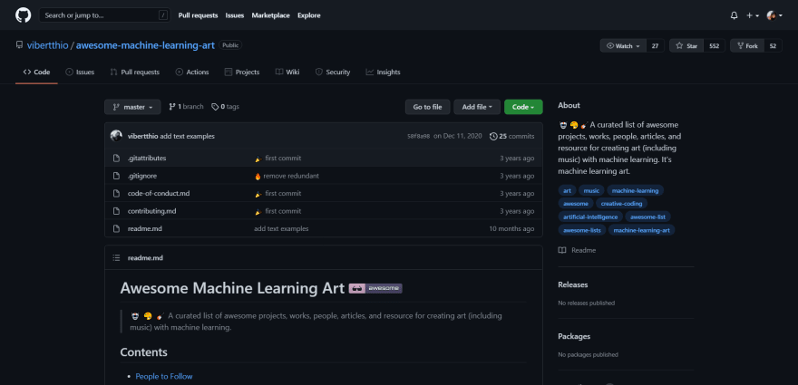Select the machine-learning-art topic tag
This screenshot has width=798, height=385.
click(642, 230)
